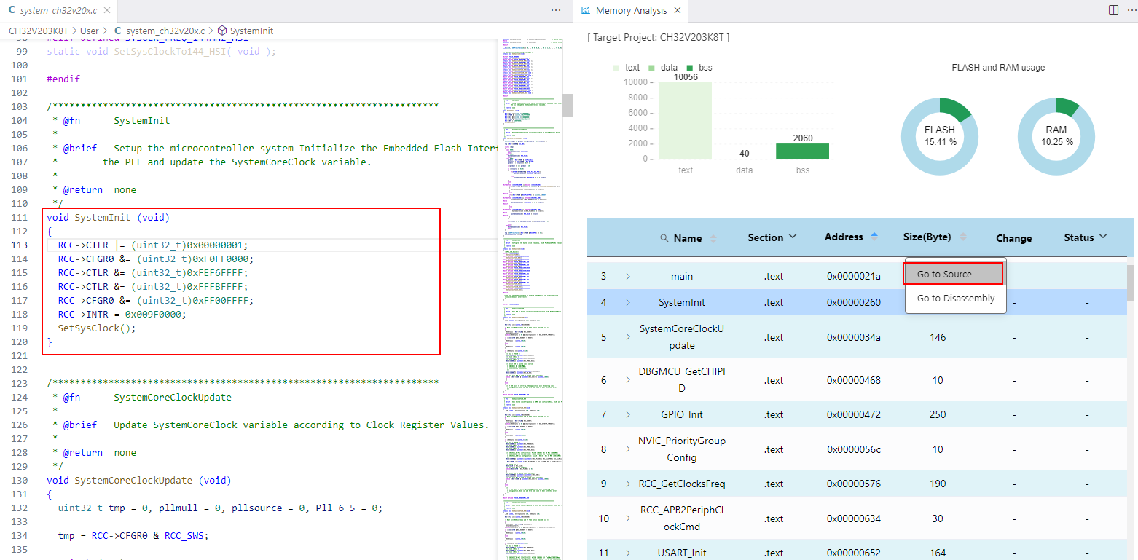Click the Name column search icon
Screen dimensions: 1138x560
tap(664, 238)
